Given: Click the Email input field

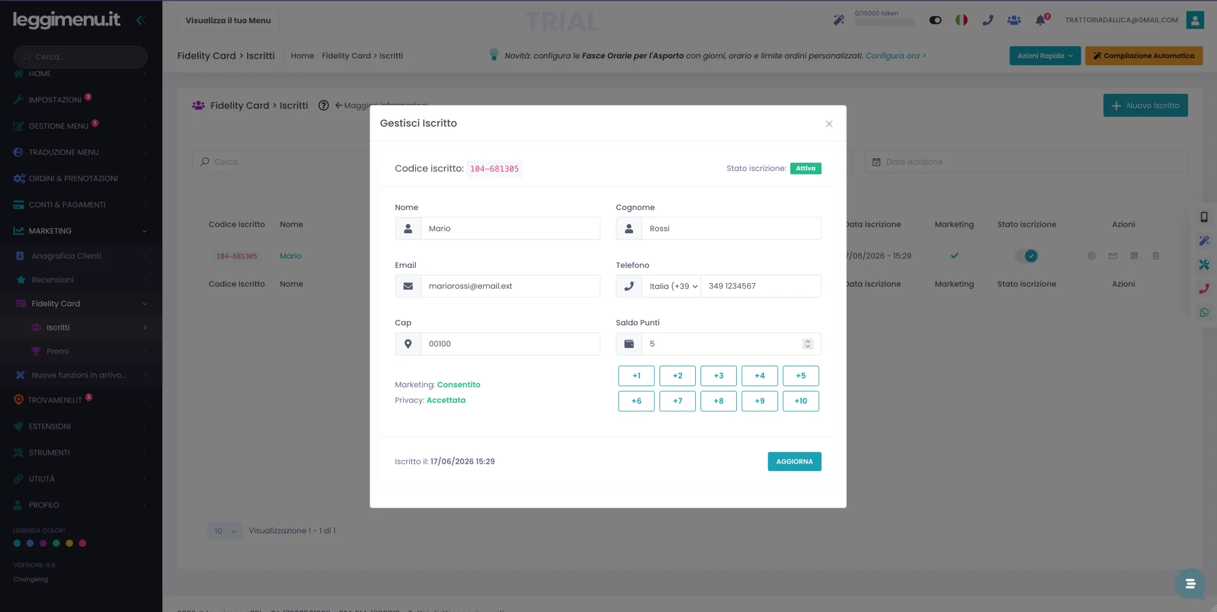Looking at the screenshot, I should point(510,286).
